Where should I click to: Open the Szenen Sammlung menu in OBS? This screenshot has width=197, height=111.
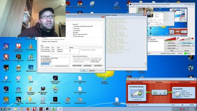[x=157, y=7]
